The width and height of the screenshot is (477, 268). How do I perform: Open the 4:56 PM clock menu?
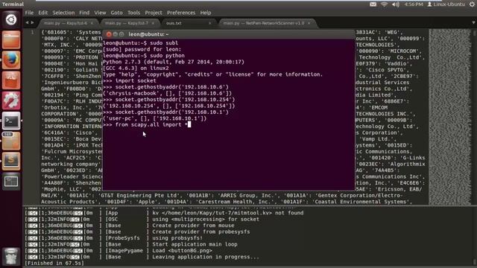tap(414, 4)
